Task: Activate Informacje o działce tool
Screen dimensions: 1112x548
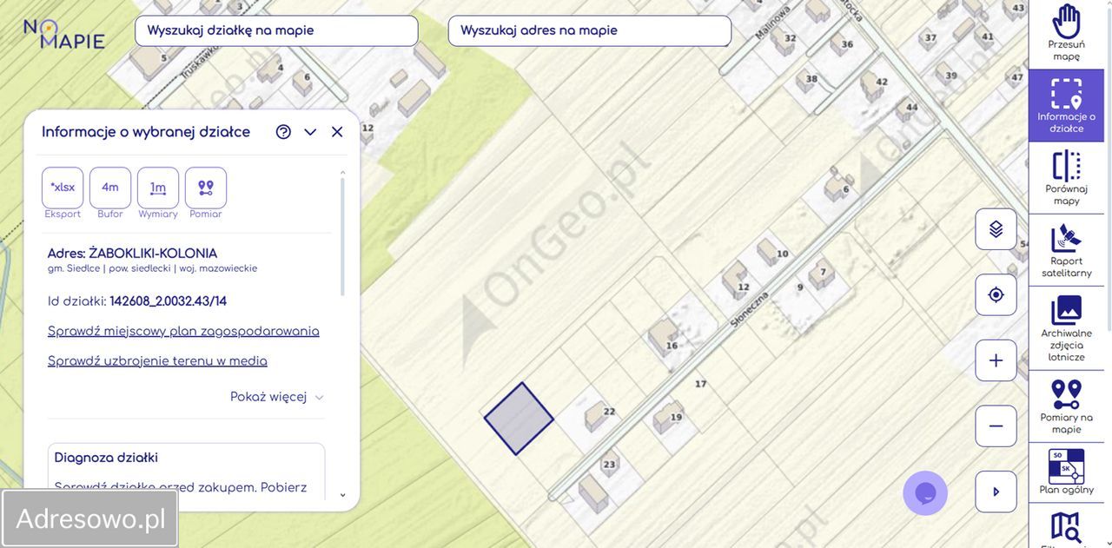Action: pos(1066,105)
